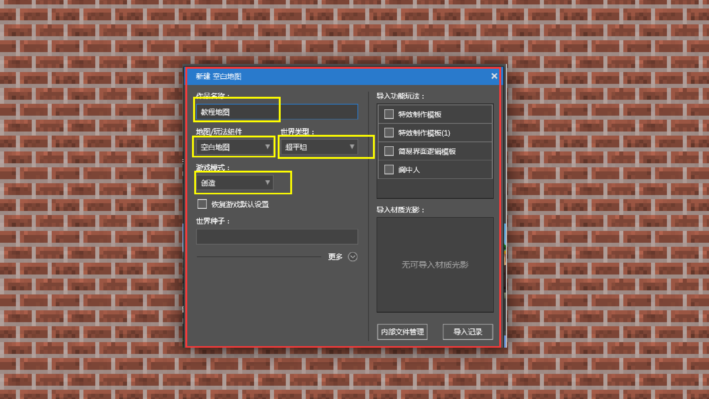Close the 新建 空白地图 dialog
This screenshot has height=399, width=709.
[x=494, y=76]
